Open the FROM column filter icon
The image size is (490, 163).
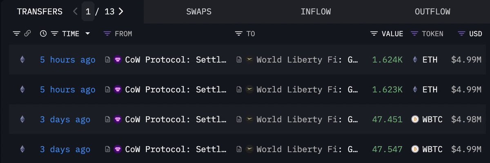[107, 34]
